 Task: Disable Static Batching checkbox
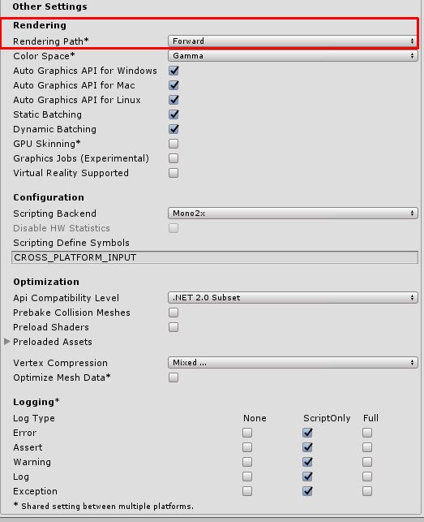pyautogui.click(x=173, y=114)
